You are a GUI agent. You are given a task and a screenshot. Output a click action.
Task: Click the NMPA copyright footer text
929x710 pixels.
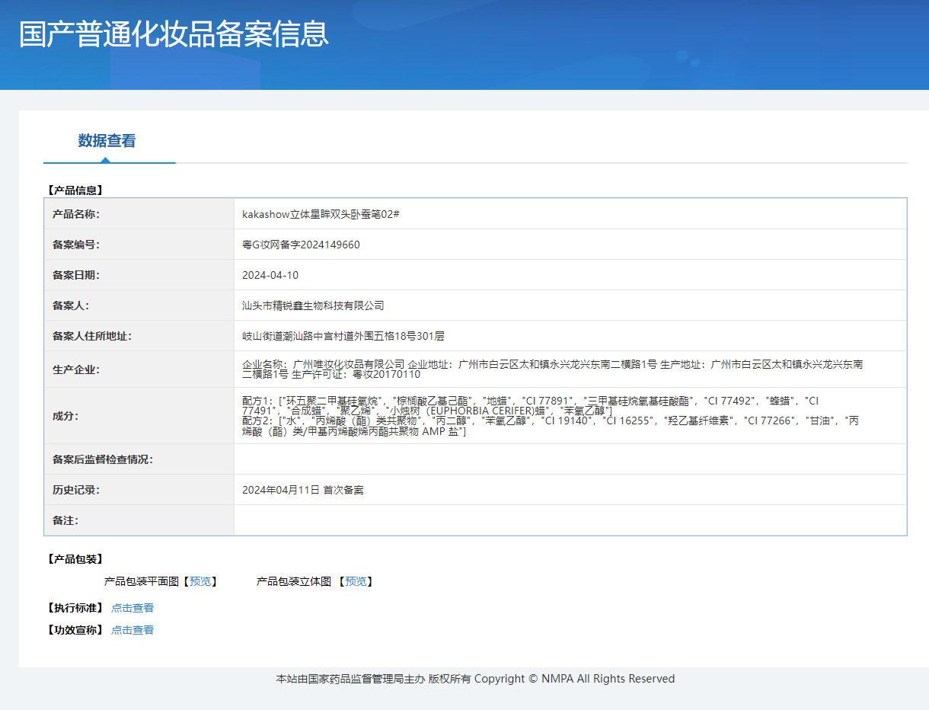475,679
